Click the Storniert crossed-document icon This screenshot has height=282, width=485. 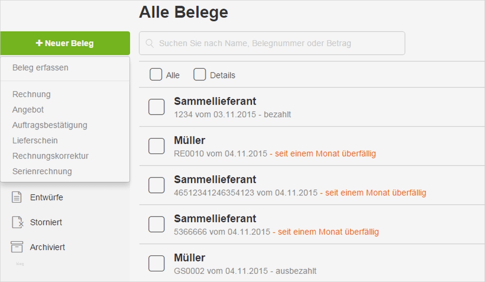17,222
